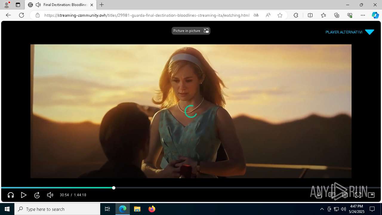Open system volume tray icon

[344, 209]
